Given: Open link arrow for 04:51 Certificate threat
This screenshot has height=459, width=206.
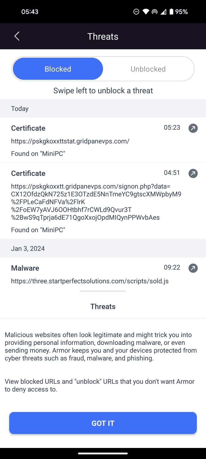Looking at the screenshot, I should pyautogui.click(x=193, y=174).
